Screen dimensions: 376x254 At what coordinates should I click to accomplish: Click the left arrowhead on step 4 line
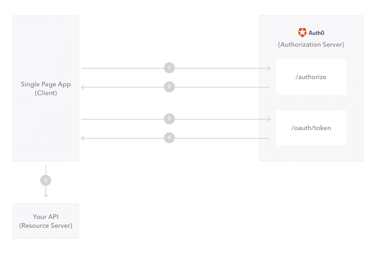click(83, 138)
